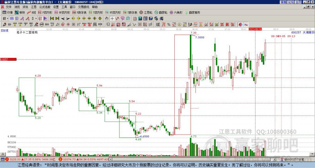Toggle the 权 adjustment button
This screenshot has height=168, width=315.
click(x=40, y=19)
